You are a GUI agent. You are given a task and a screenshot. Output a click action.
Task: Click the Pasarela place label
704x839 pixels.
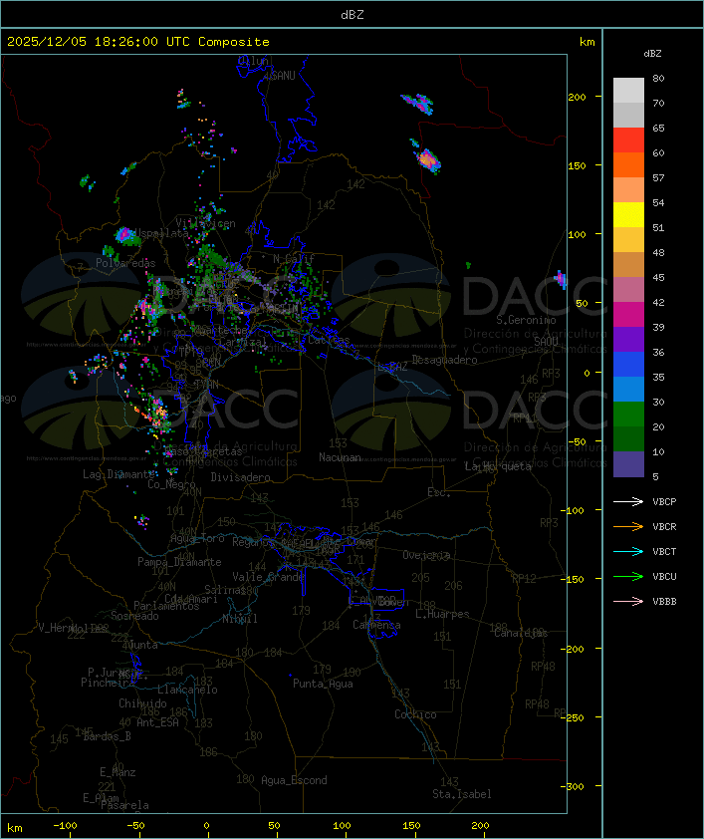pyautogui.click(x=124, y=805)
